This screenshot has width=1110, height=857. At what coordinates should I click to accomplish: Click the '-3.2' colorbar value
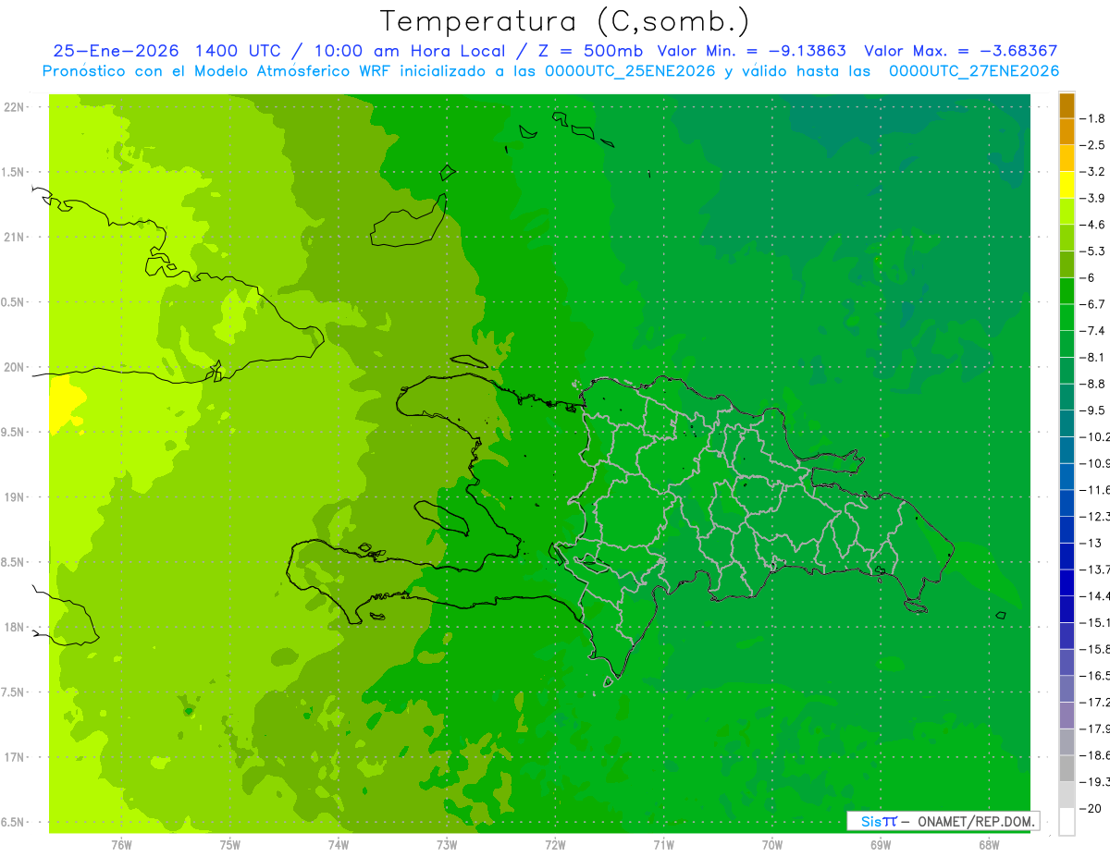[x=1092, y=172]
